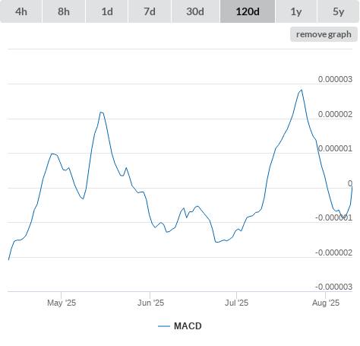Click the active 120d range tab
360x346 pixels.
(x=248, y=11)
